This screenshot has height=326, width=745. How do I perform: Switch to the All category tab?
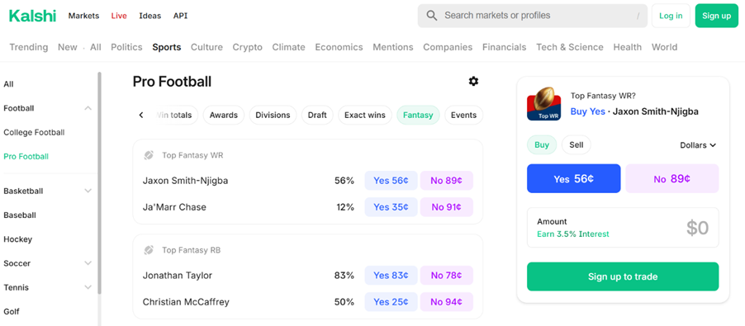[x=96, y=47]
